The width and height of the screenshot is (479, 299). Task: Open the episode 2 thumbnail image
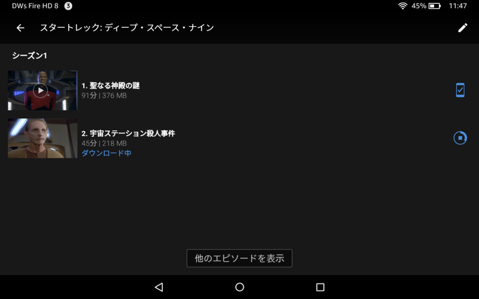[x=43, y=138]
